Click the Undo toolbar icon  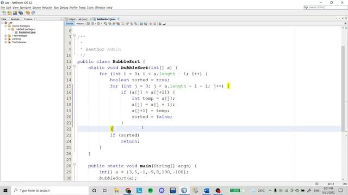coord(28,13)
